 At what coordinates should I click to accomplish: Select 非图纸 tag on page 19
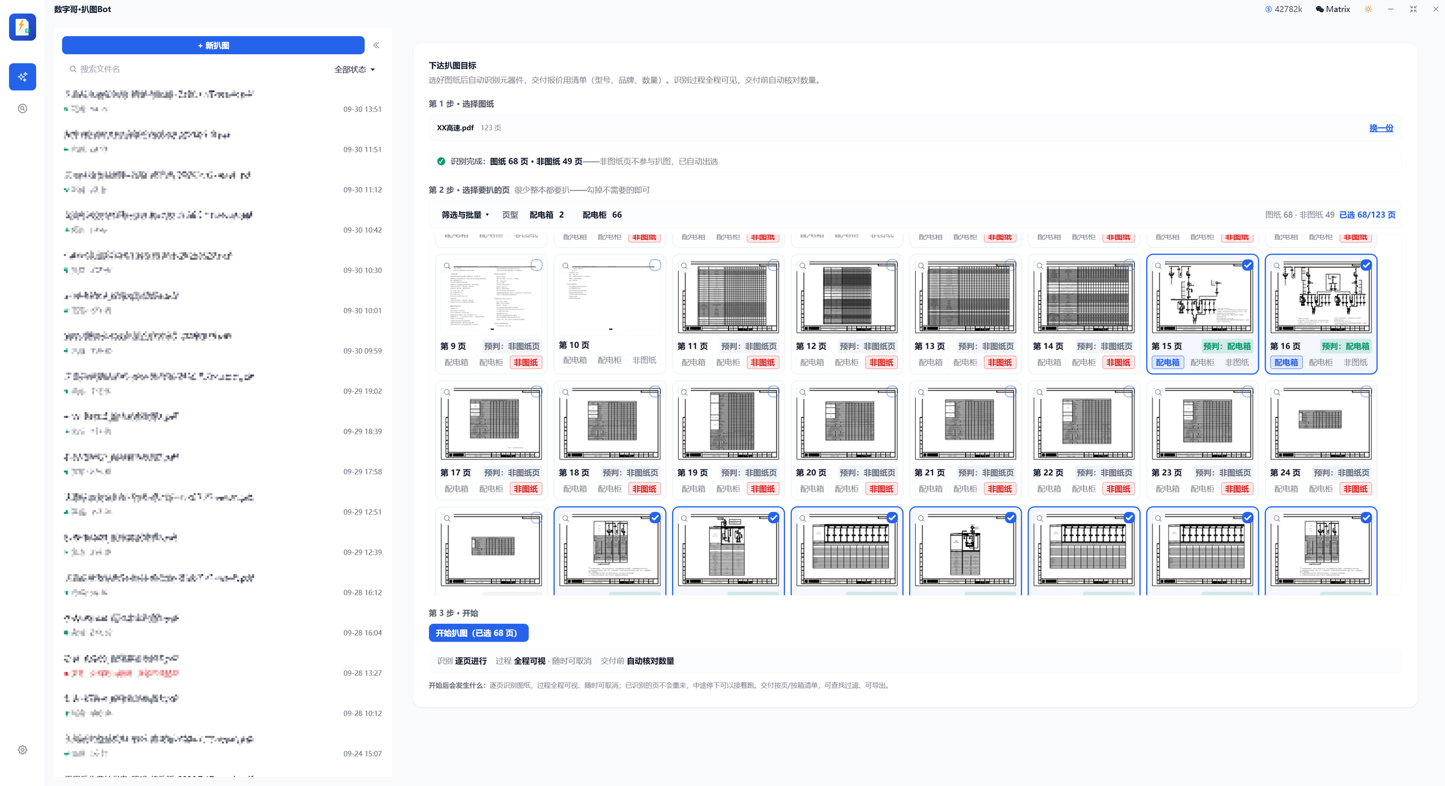coord(762,489)
